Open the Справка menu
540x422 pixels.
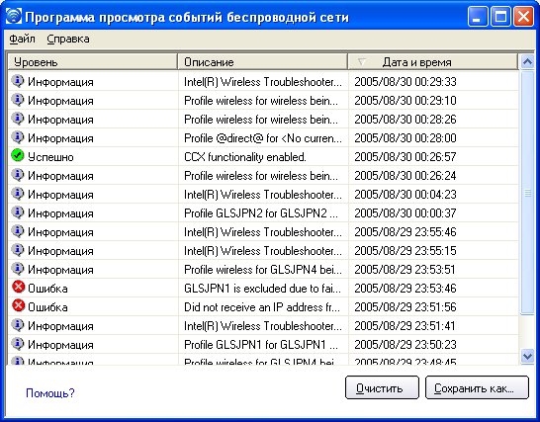tap(68, 39)
